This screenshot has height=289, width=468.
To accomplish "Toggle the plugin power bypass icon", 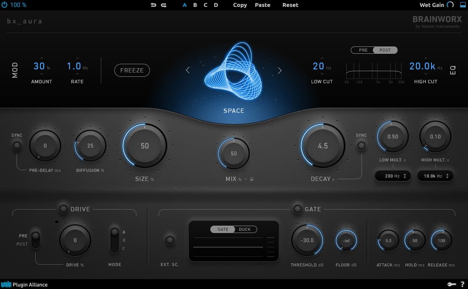I will pos(4,5).
